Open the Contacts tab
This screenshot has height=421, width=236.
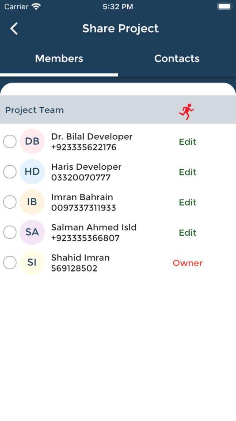(x=177, y=58)
